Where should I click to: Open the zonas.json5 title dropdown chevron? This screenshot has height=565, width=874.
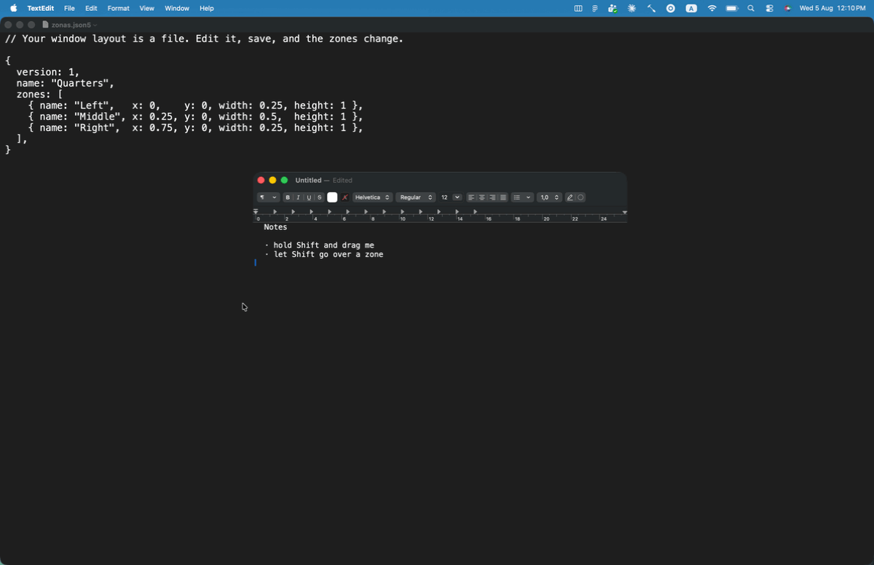[95, 25]
